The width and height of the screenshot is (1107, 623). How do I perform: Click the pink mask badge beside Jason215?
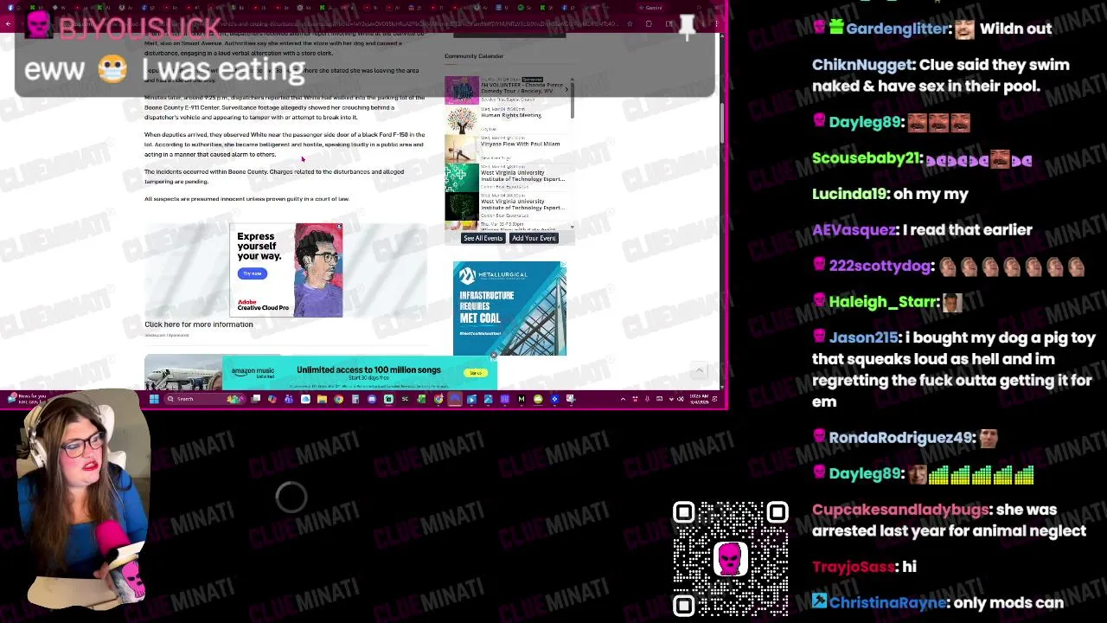click(x=819, y=337)
